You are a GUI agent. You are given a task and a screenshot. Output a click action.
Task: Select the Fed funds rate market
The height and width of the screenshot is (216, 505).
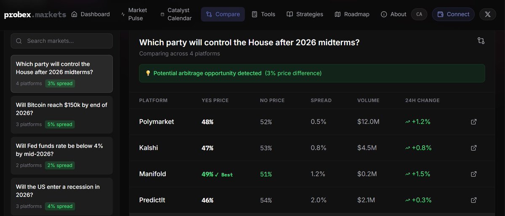[61, 155]
